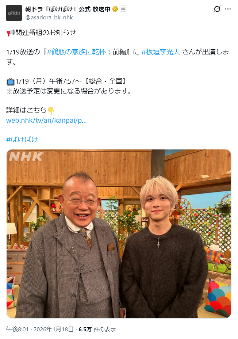Open the asadora account profile avatar
Screen dimensions: 238x339
click(14, 13)
